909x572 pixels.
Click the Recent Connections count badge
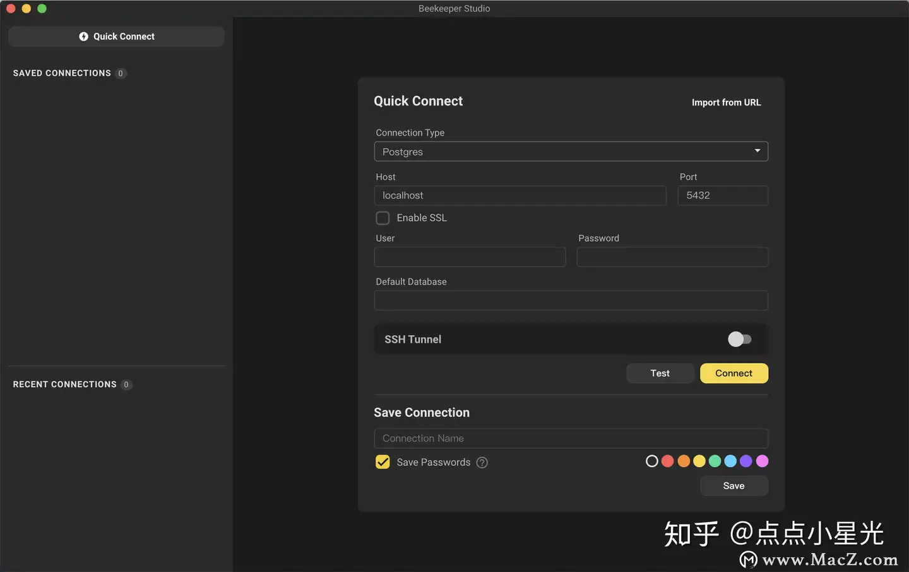coord(126,384)
